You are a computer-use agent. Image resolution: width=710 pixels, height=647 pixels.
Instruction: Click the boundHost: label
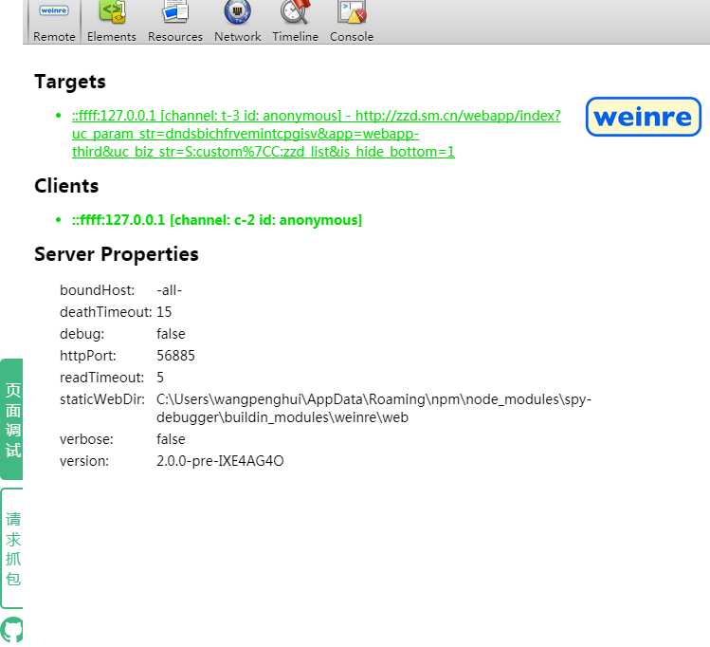click(x=97, y=290)
